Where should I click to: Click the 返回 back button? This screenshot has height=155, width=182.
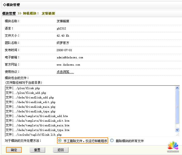(x=60, y=150)
